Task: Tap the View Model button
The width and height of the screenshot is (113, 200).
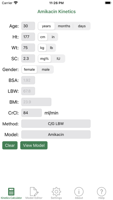Action: [34, 145]
